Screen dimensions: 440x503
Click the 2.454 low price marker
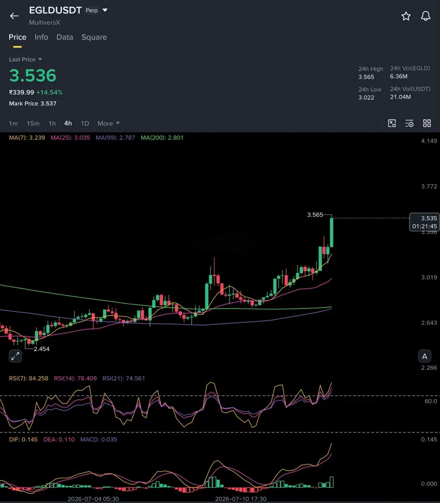pyautogui.click(x=42, y=349)
